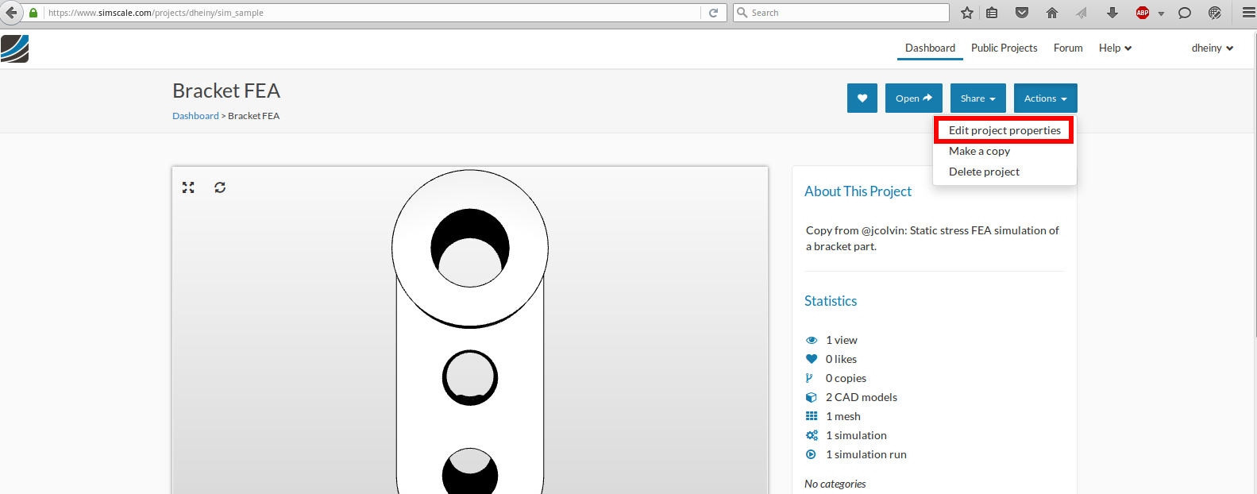Image resolution: width=1257 pixels, height=494 pixels.
Task: Click the heart icon beside 0 likes
Action: tap(812, 359)
